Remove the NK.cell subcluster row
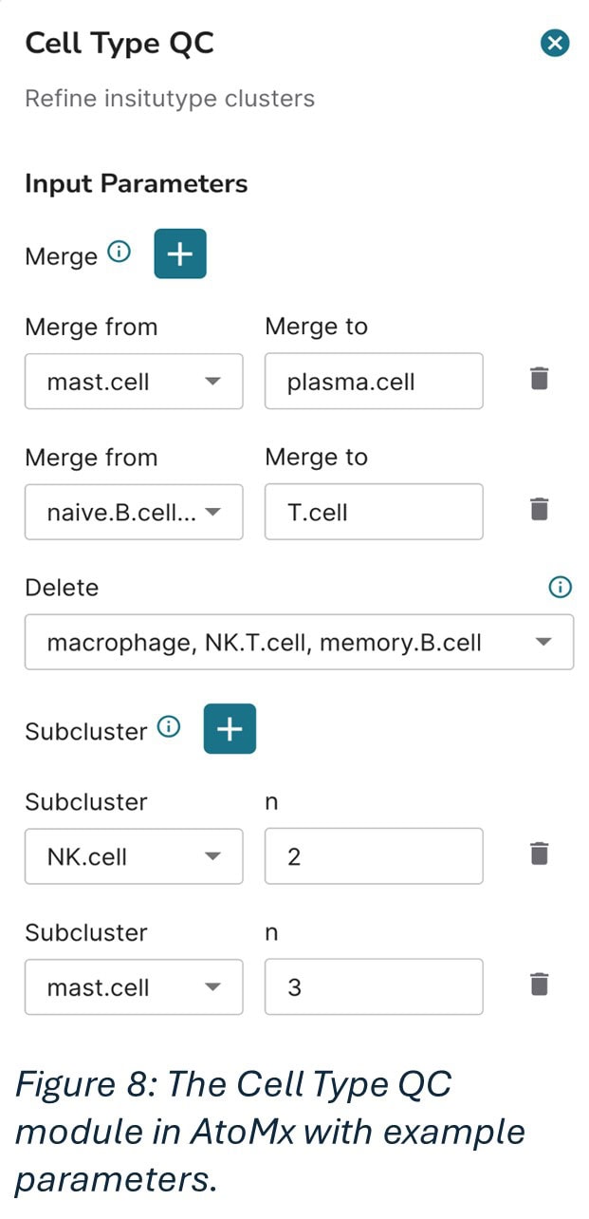 pos(539,853)
